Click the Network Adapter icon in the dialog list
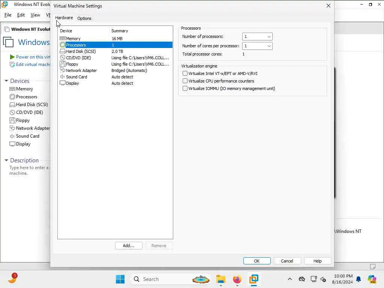This screenshot has width=384, height=288. click(x=63, y=70)
